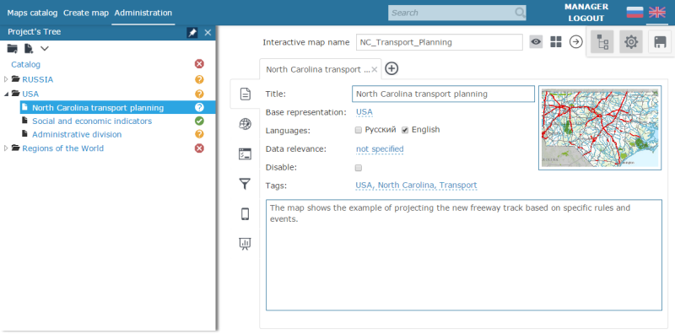Uncheck the English language checkbox
The height and width of the screenshot is (334, 675).
click(x=405, y=130)
